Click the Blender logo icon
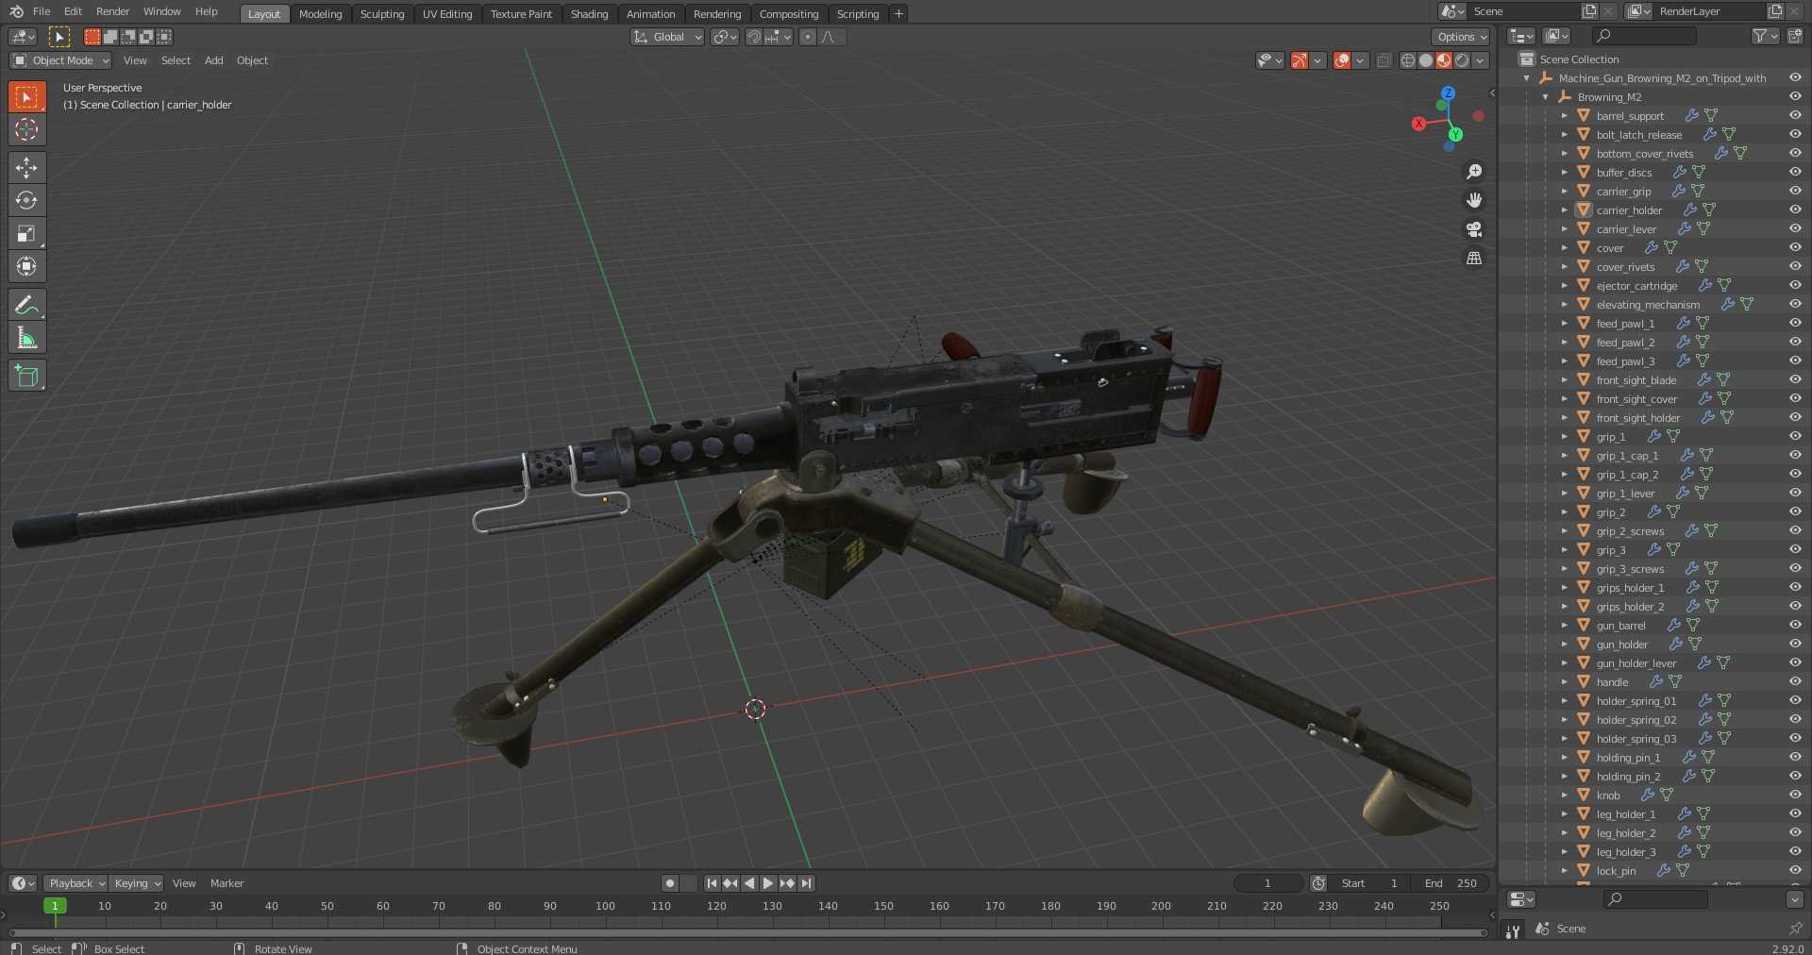The image size is (1812, 955). [16, 11]
